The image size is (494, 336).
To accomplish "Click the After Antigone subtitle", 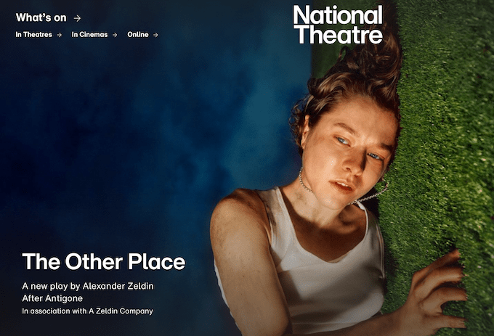I will (52, 298).
